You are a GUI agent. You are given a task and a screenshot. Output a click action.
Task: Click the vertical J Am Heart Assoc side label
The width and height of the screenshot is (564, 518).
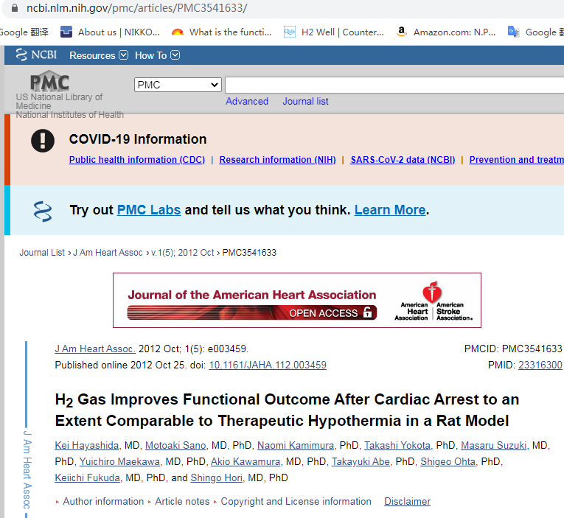(27, 469)
